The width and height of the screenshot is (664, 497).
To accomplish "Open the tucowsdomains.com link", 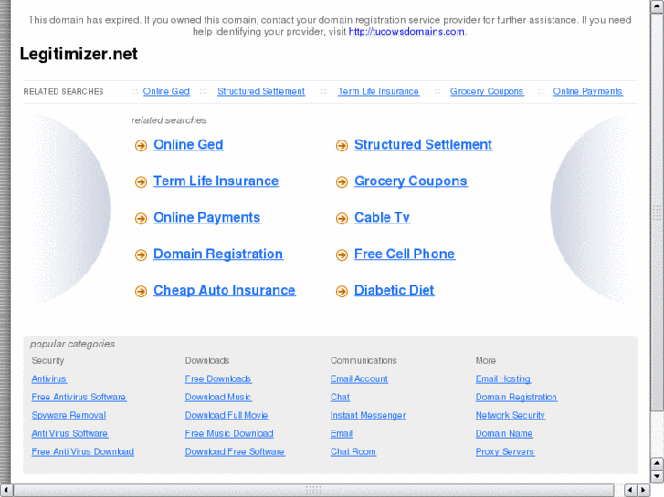I will [406, 31].
